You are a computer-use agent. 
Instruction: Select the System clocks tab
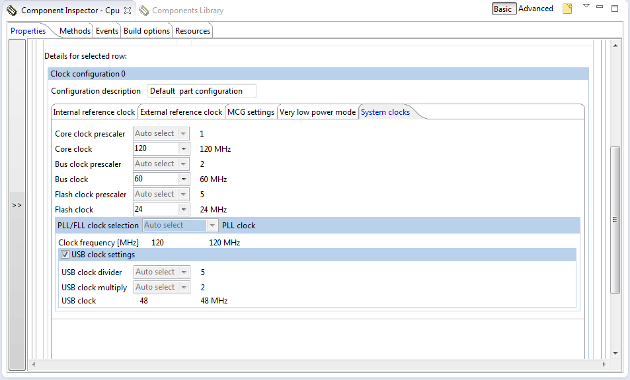385,112
